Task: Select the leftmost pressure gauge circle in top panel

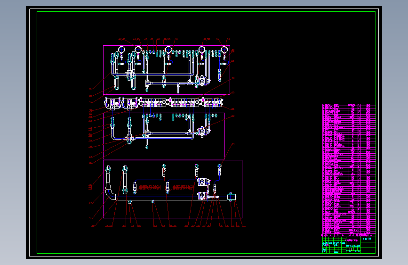Action: pyautogui.click(x=121, y=50)
